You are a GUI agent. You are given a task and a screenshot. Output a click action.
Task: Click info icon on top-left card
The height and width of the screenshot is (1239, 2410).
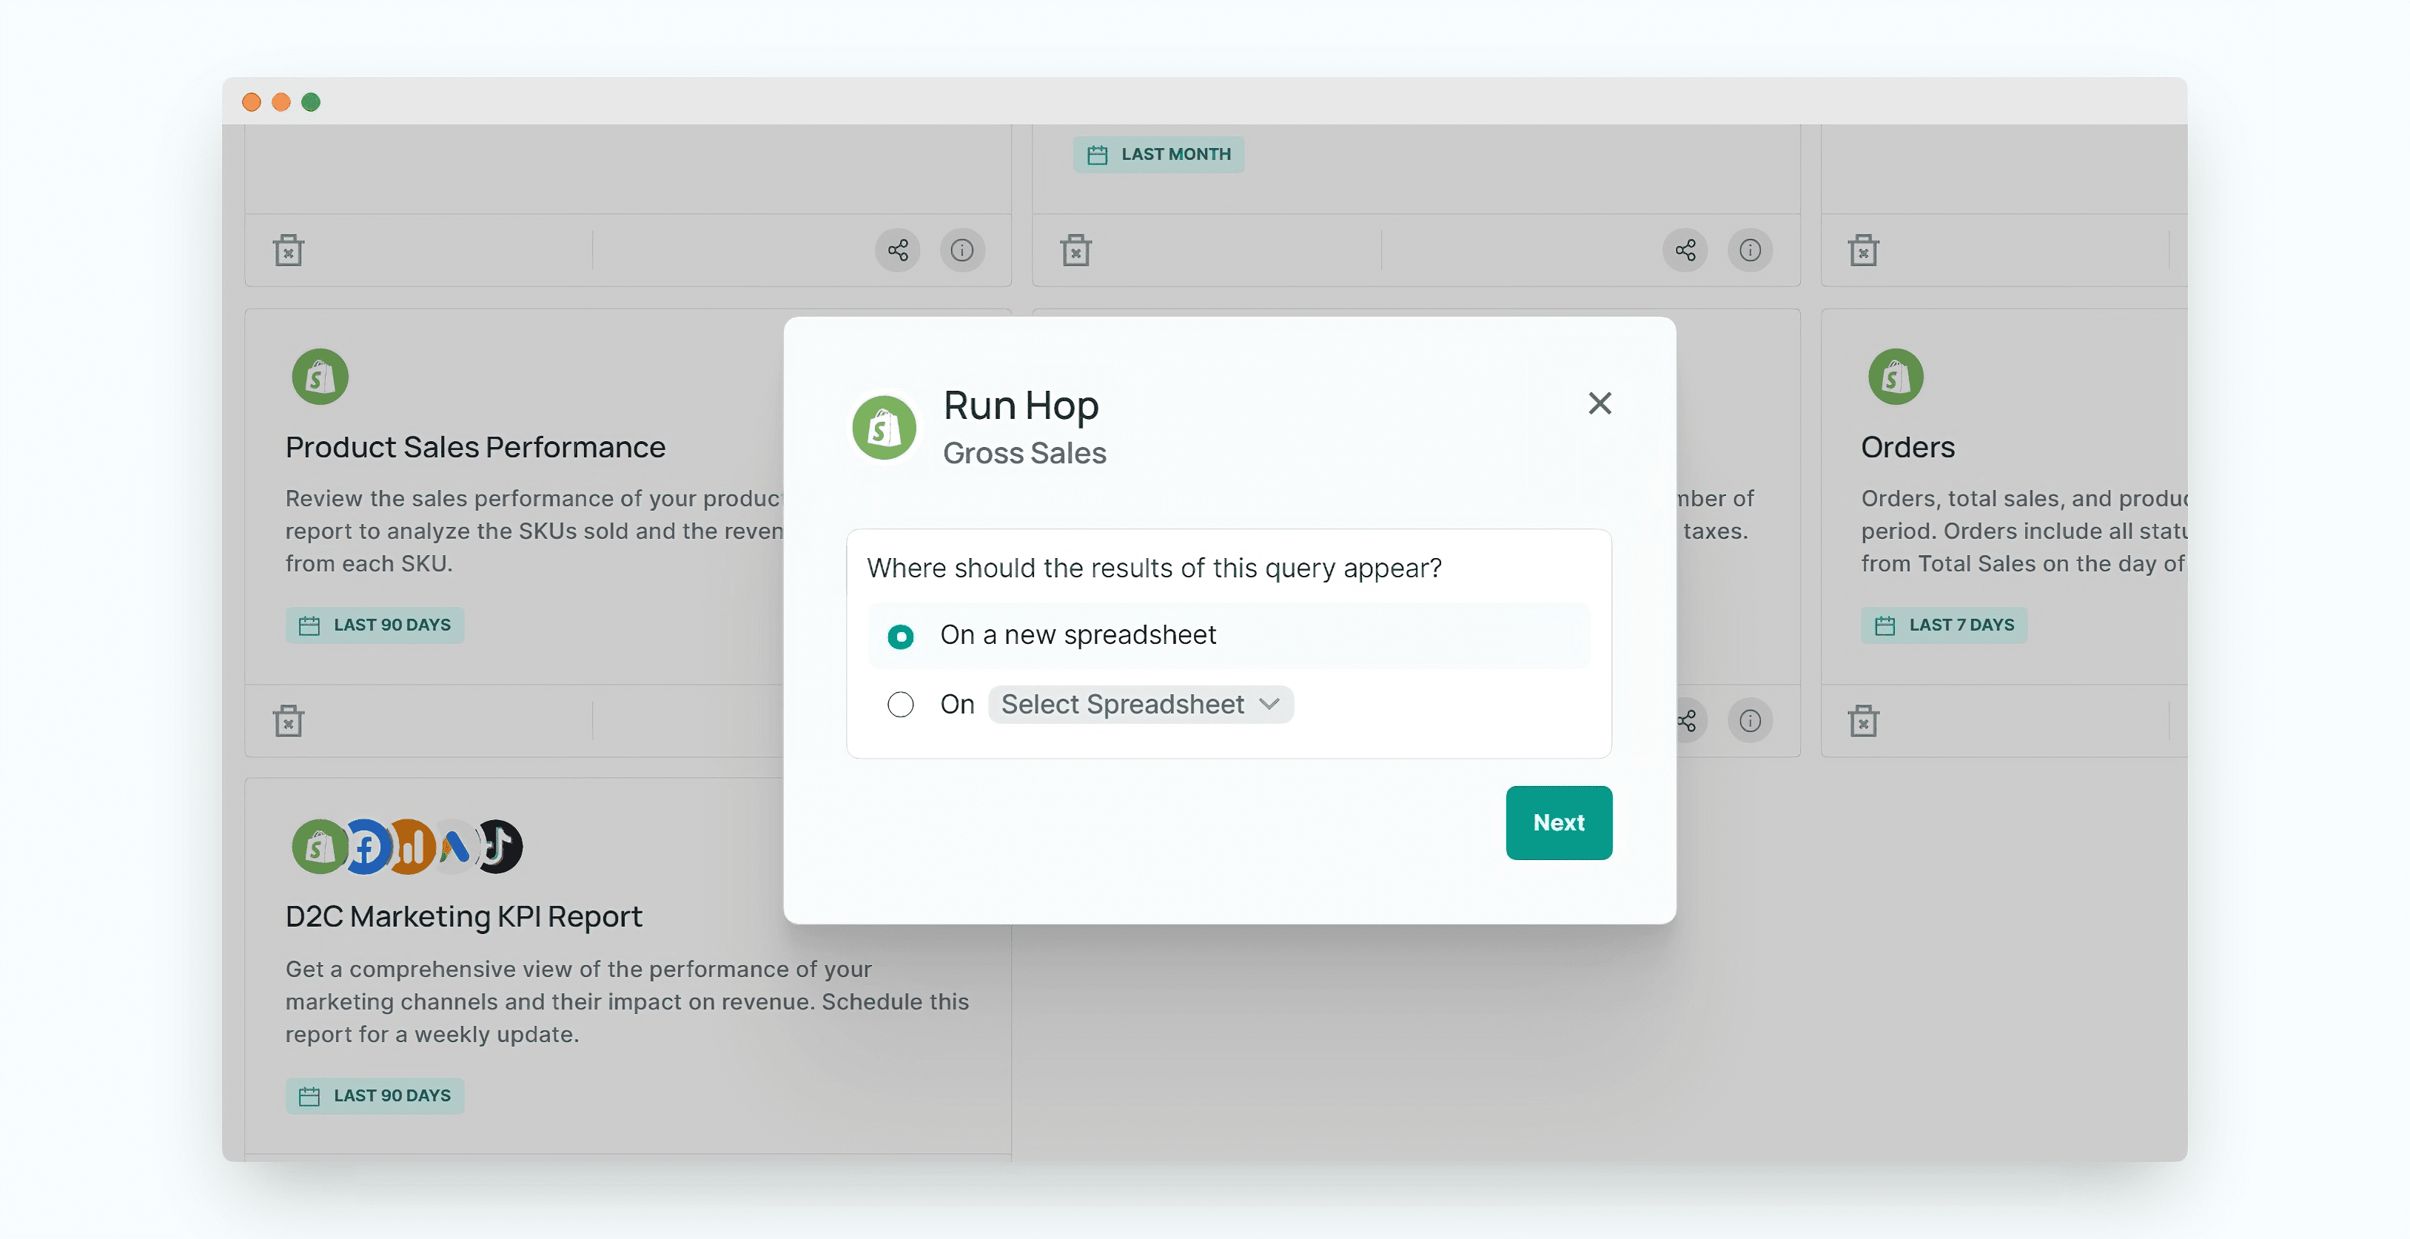tap(961, 250)
